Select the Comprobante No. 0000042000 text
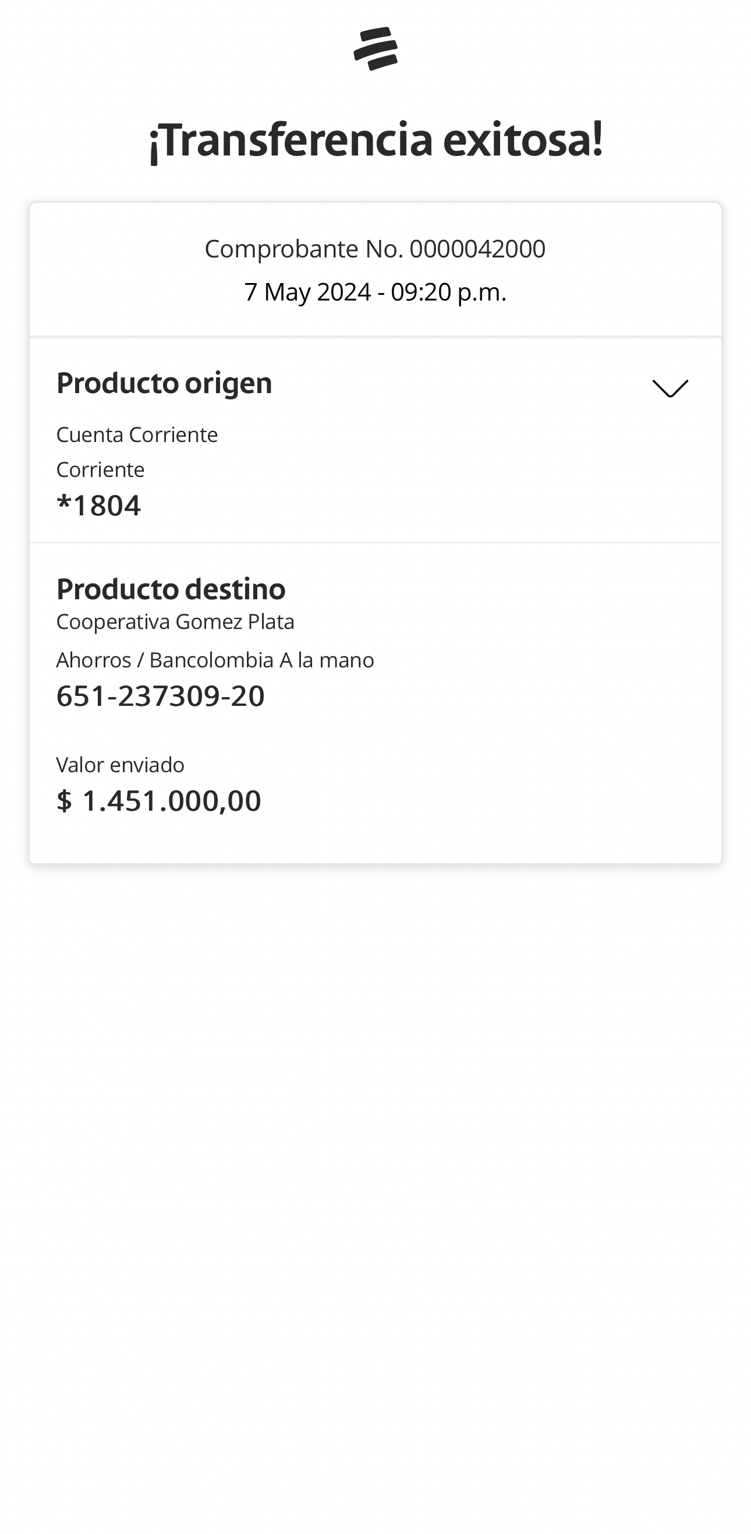 (375, 249)
